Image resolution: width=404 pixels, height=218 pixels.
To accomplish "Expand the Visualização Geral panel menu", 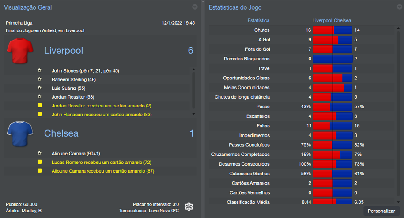I will [195, 7].
